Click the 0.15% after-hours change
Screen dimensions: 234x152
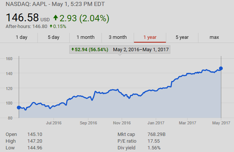[60, 27]
